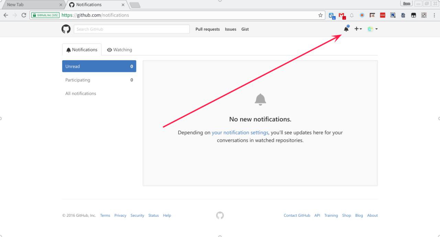Click the browser Forward arrow

15,15
